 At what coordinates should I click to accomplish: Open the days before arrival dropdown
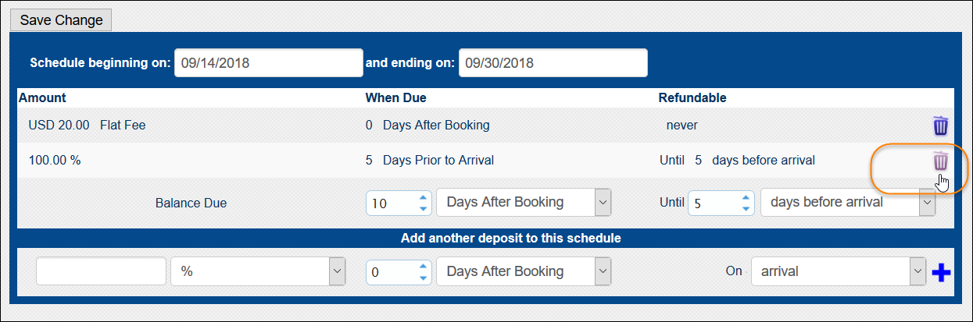pos(848,203)
